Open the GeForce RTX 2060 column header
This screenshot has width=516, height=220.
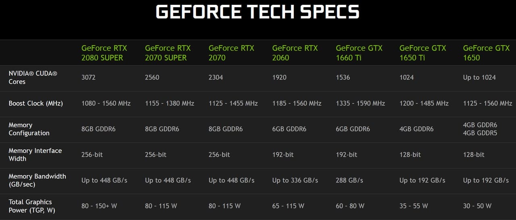295,53
